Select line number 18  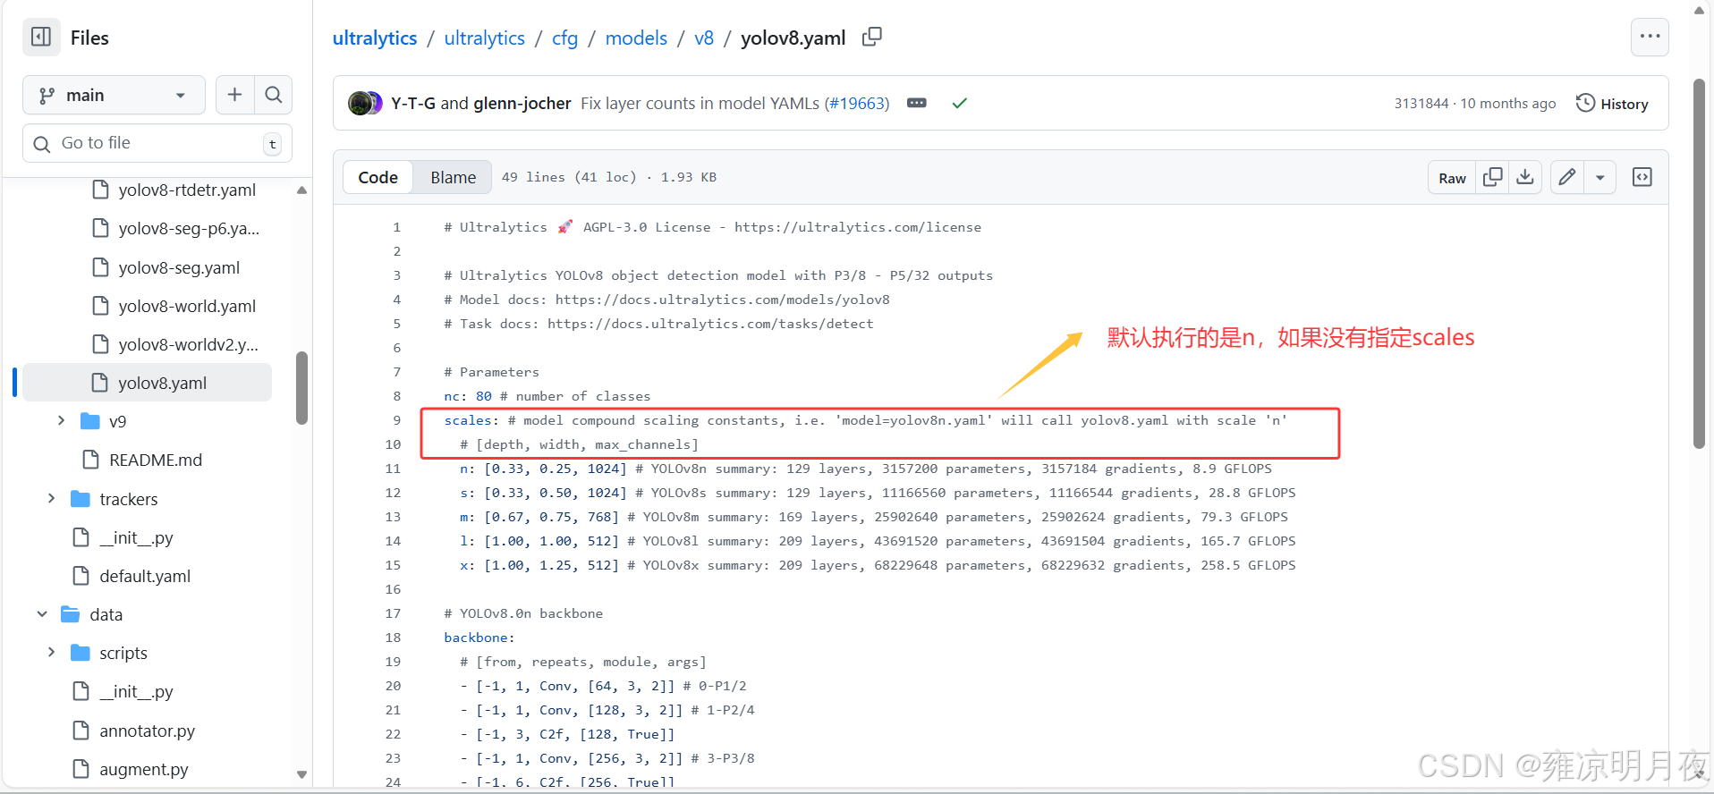393,638
